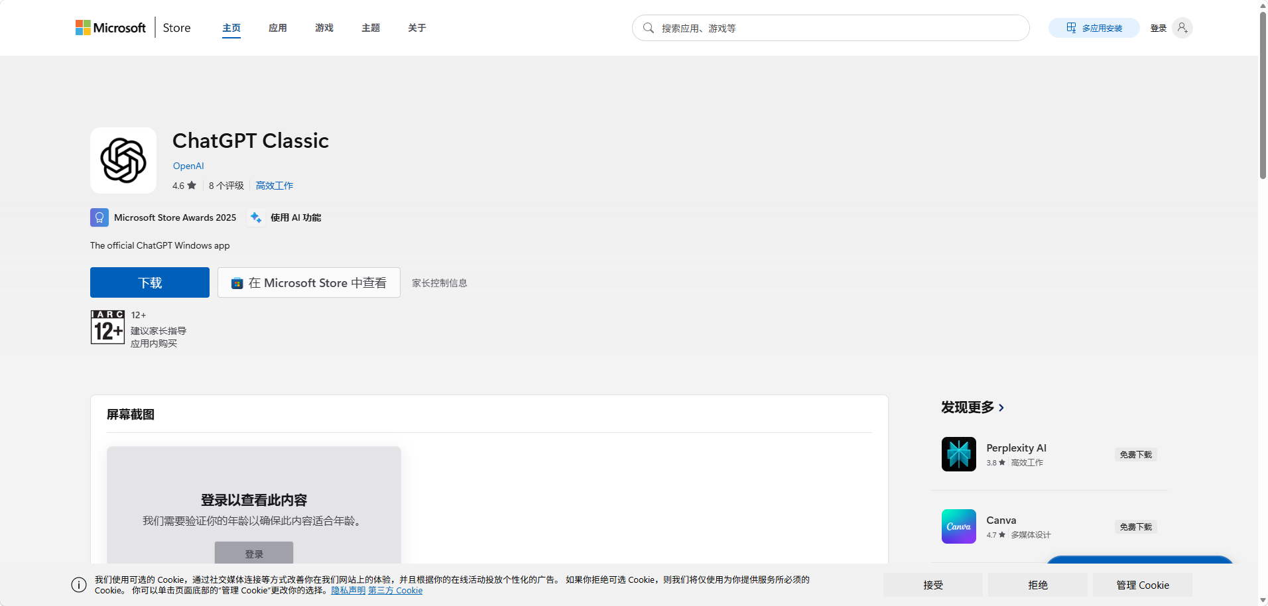
Task: Click the 屏幕截图 section heading
Action: (131, 414)
